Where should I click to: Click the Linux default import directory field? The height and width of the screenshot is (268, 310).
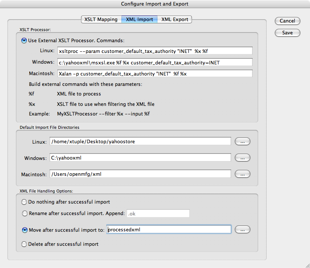pyautogui.click(x=140, y=141)
